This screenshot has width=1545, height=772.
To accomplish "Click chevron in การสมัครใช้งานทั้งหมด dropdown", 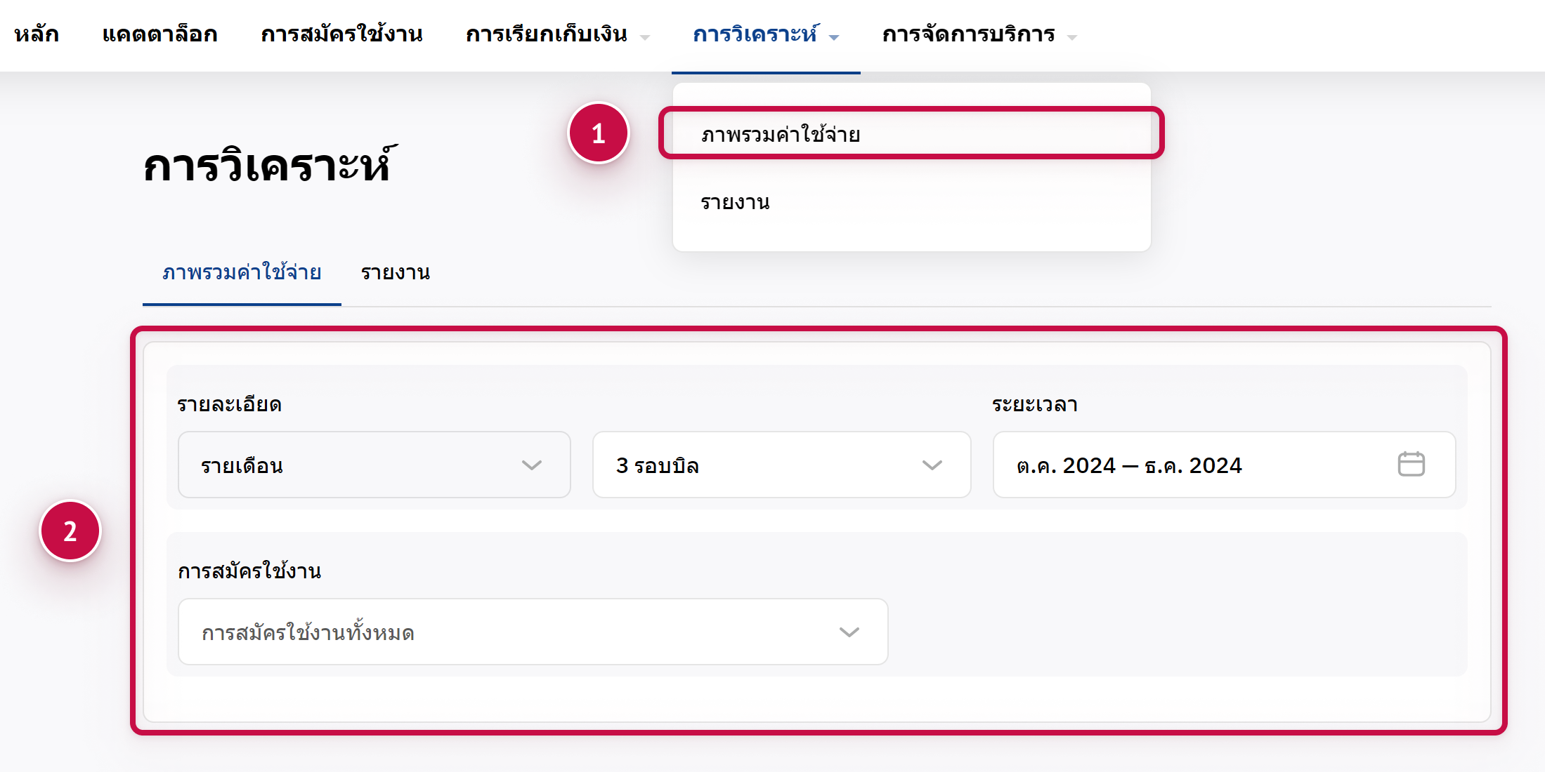I will pyautogui.click(x=849, y=632).
